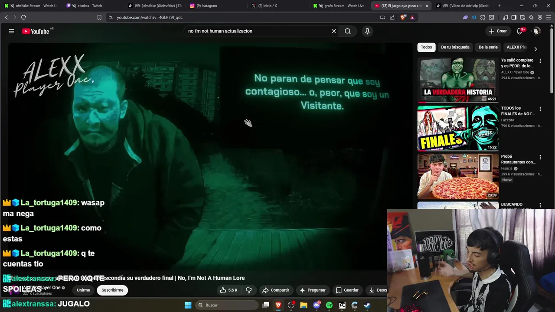Click the magnifier search button
The width and height of the screenshot is (555, 312).
click(348, 31)
